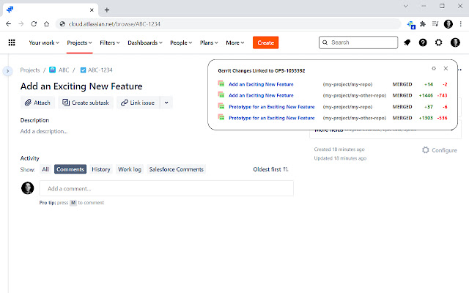469x293 pixels.
Task: Open Projects breadcrumb link
Action: point(30,70)
